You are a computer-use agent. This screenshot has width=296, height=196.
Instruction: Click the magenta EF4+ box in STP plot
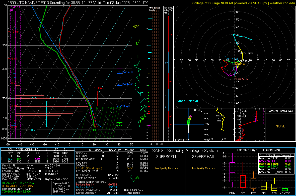click(232, 172)
